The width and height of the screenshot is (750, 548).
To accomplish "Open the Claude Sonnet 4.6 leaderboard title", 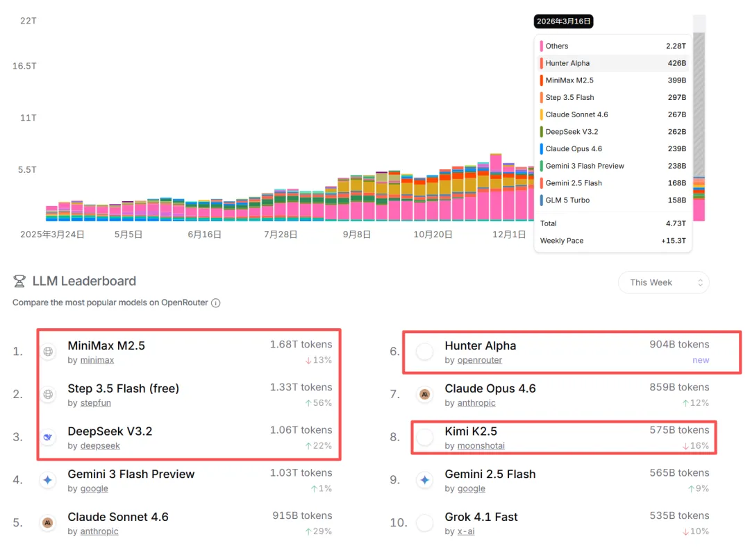I will tap(118, 517).
